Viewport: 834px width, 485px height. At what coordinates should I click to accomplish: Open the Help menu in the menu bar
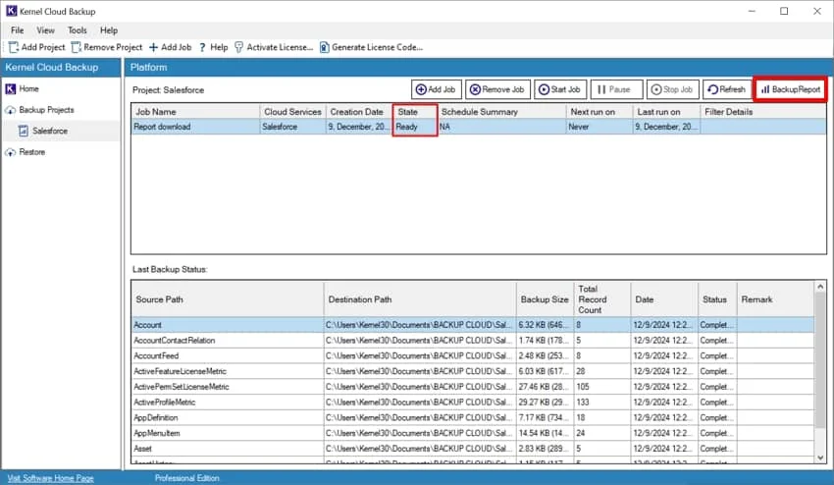pyautogui.click(x=109, y=30)
